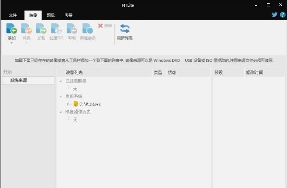Open the Twitter bird icon
The width and height of the screenshot is (287, 188).
tap(275, 15)
